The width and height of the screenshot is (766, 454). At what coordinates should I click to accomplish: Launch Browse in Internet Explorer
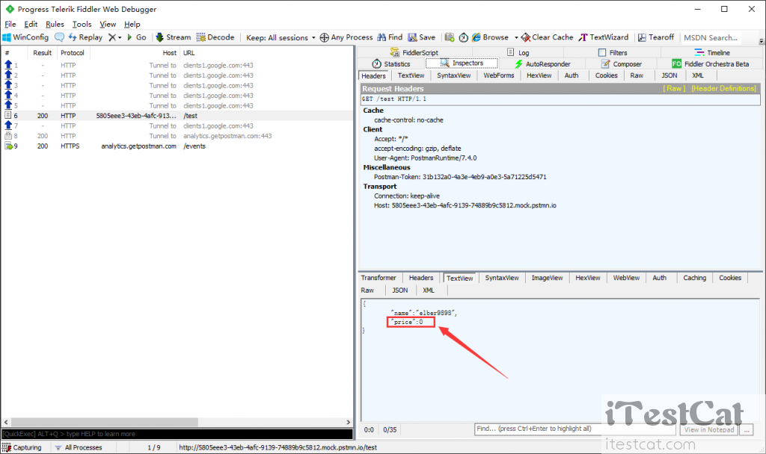point(490,37)
